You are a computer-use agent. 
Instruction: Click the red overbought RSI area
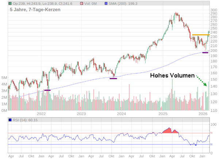click(x=169, y=131)
